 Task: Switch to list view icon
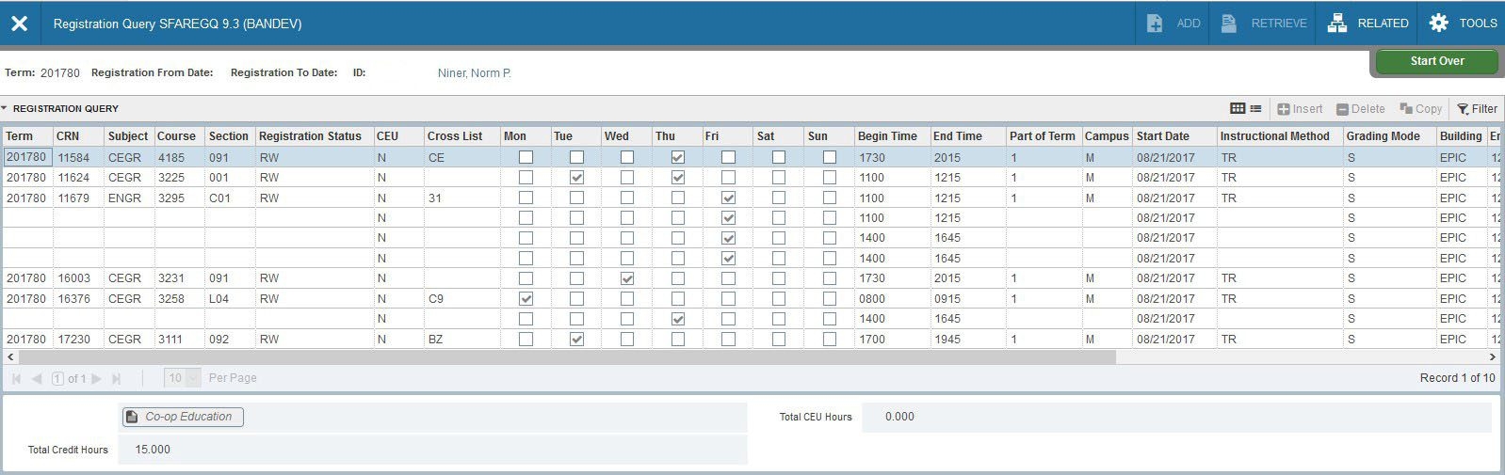pyautogui.click(x=1255, y=109)
